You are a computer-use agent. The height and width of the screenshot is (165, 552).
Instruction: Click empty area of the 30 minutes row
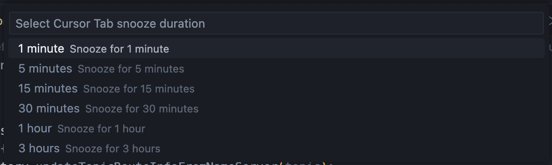(368, 108)
